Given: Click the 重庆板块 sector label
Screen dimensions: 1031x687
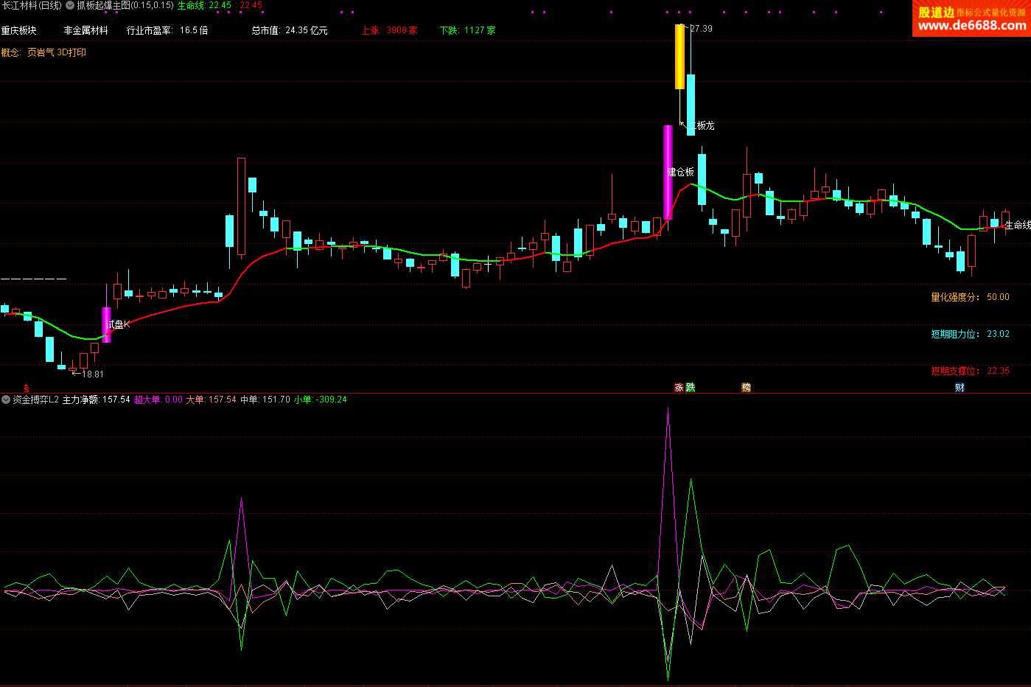Looking at the screenshot, I should click(19, 30).
